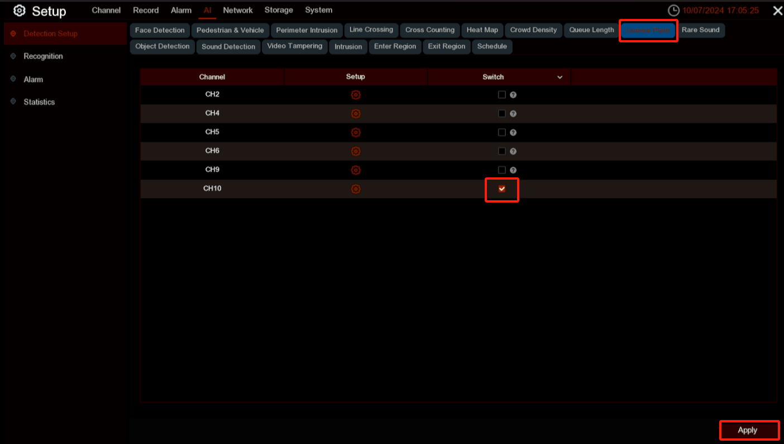Open setup gear for CH9

[356, 170]
